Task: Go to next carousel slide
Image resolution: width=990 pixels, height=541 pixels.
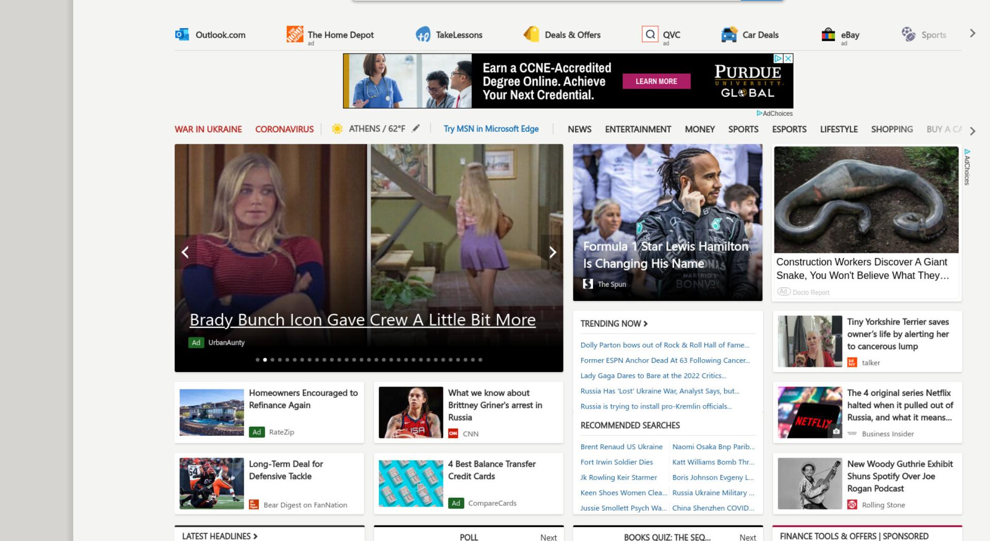Action: pyautogui.click(x=552, y=252)
